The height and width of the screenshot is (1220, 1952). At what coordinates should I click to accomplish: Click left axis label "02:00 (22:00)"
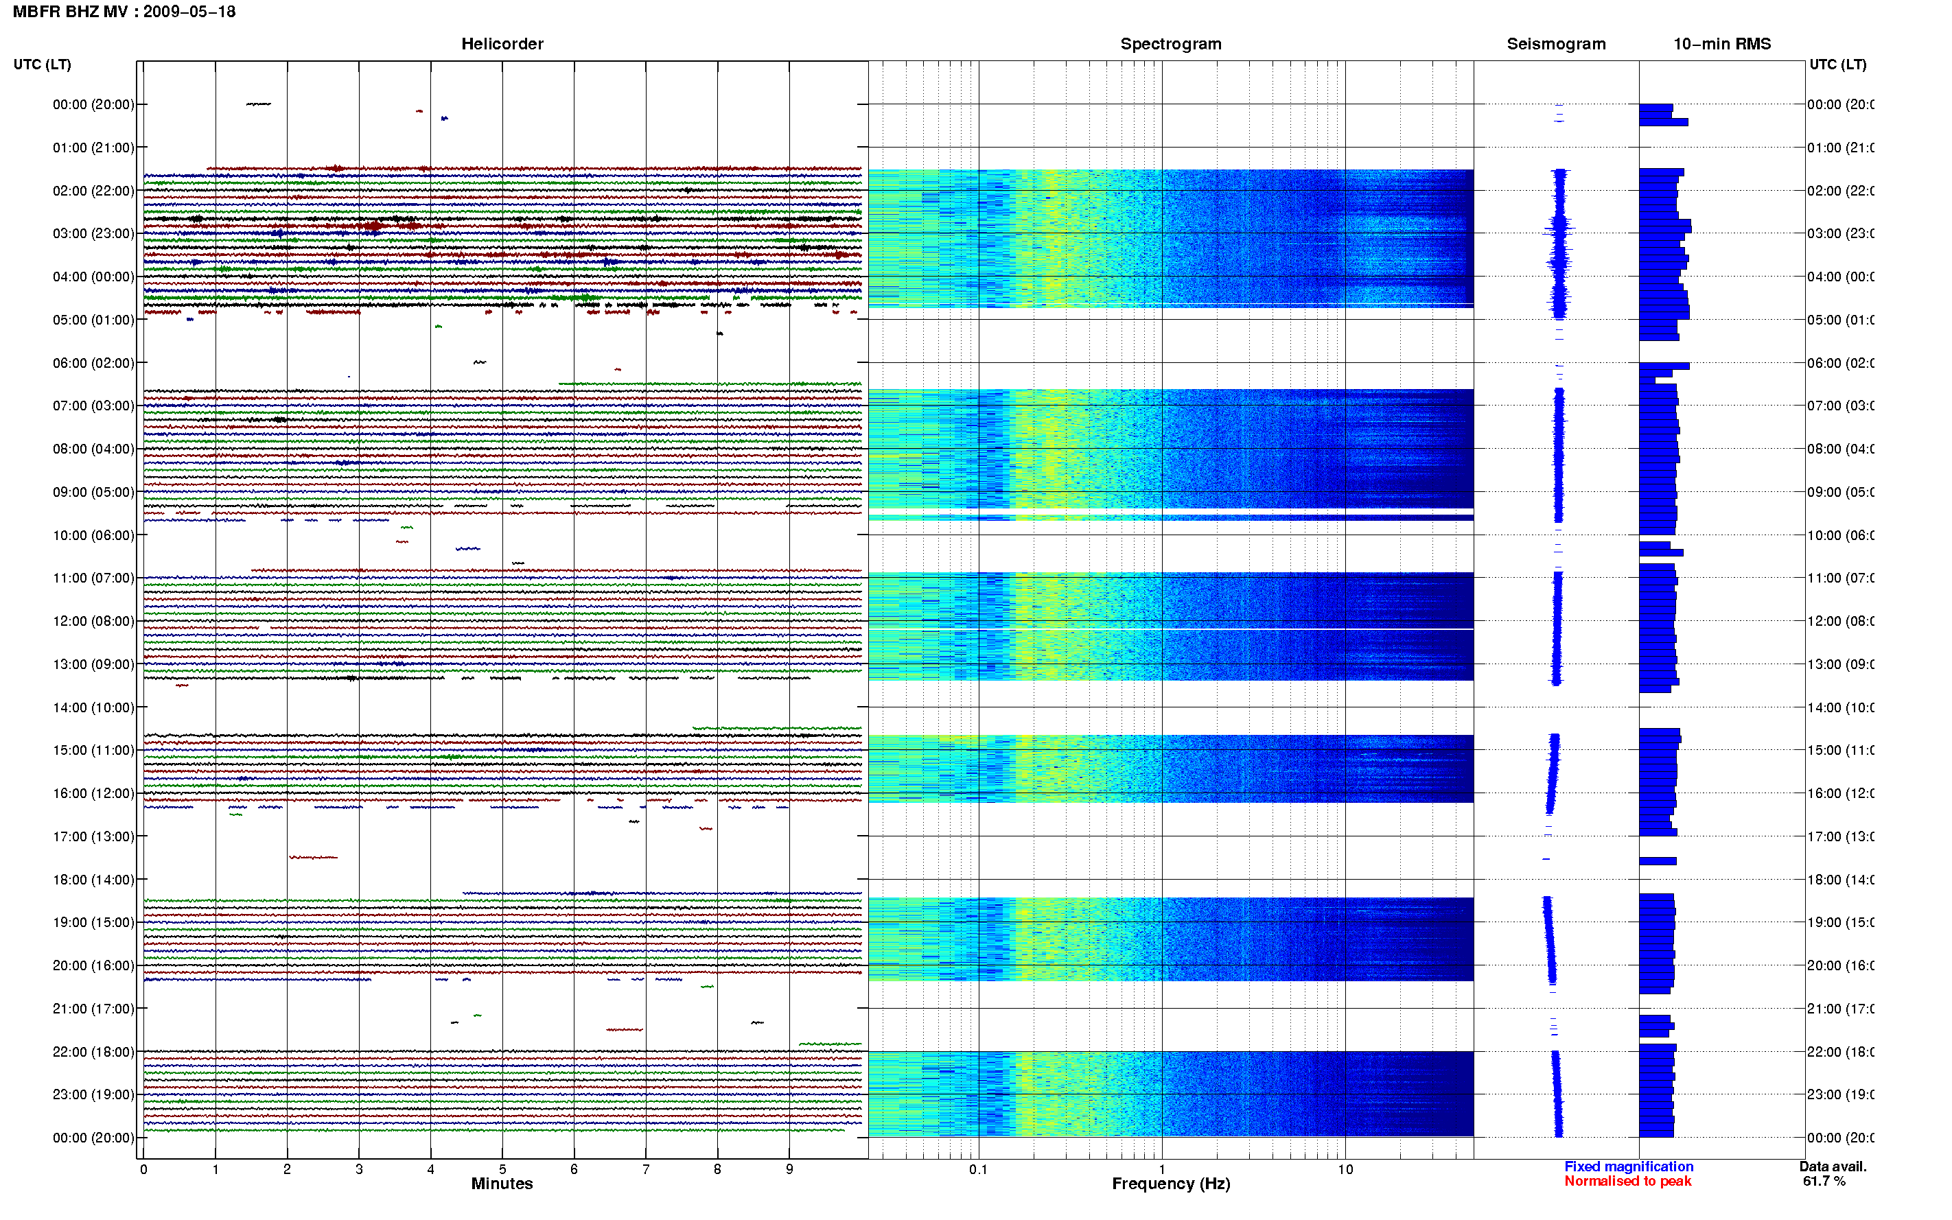[x=93, y=191]
